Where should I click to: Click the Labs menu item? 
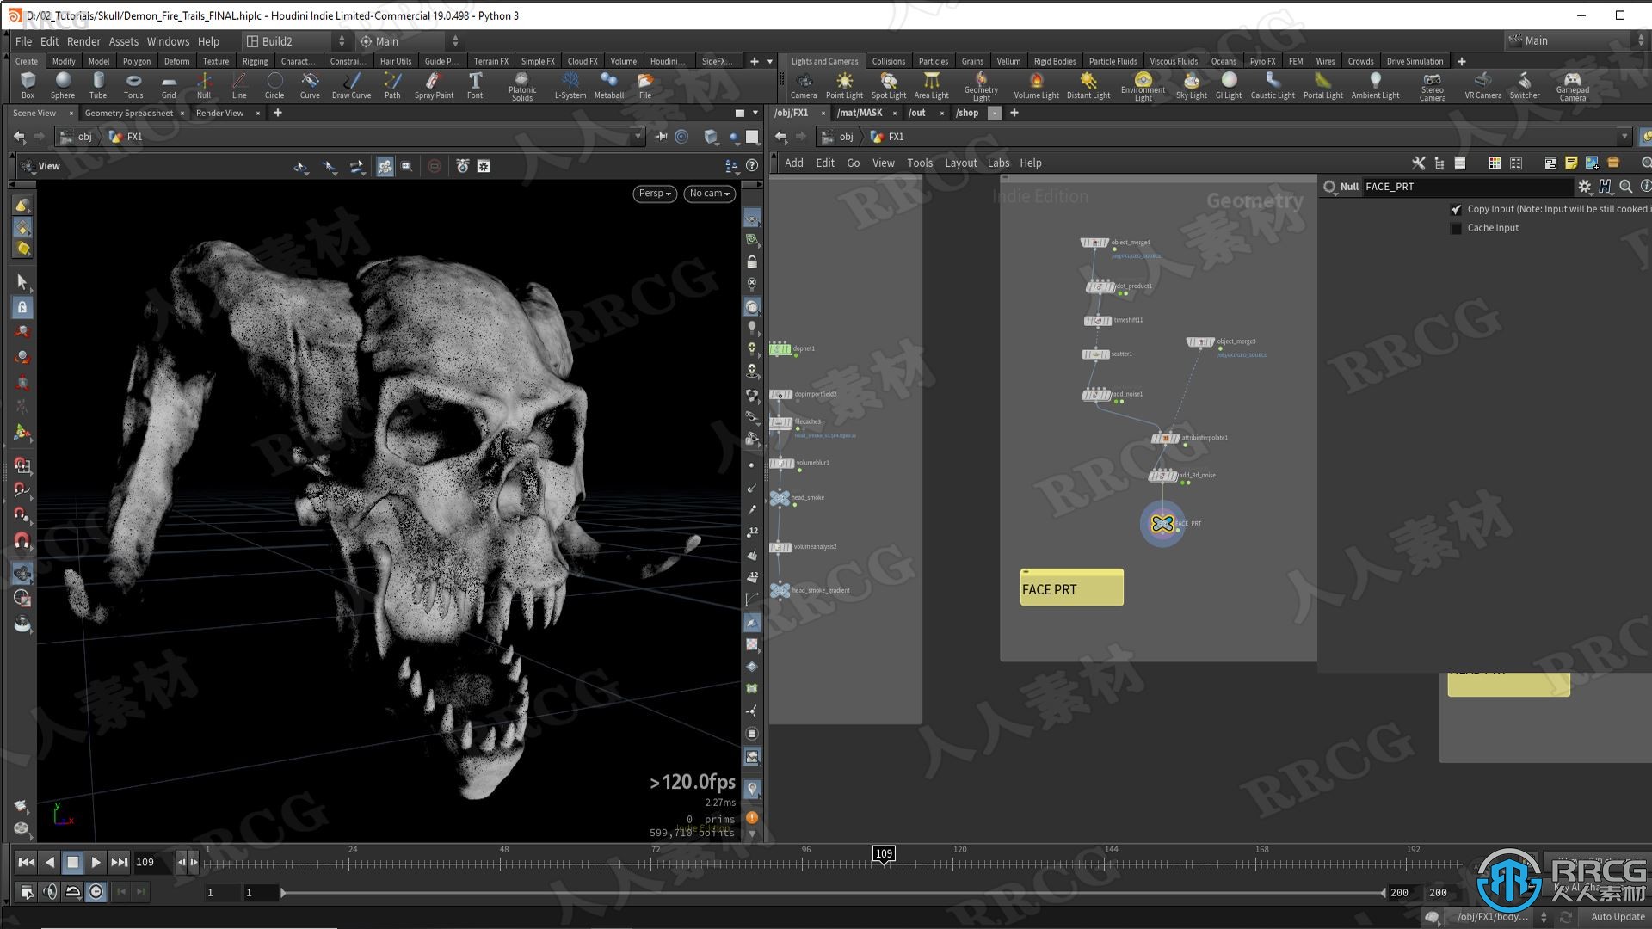(x=996, y=163)
